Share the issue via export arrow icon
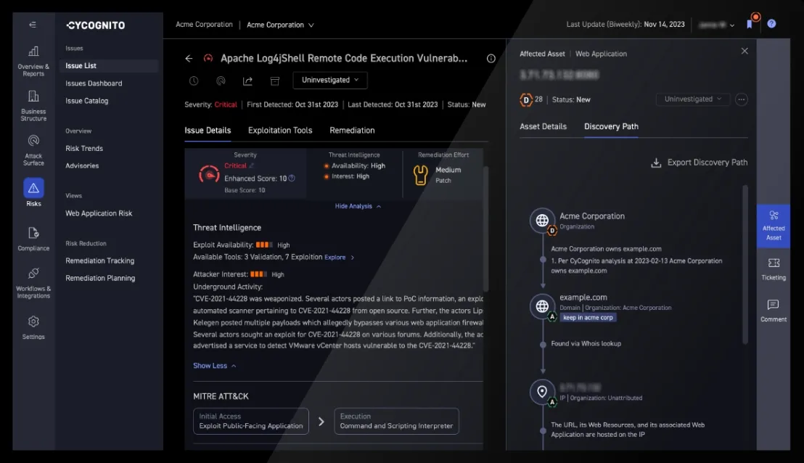The height and width of the screenshot is (463, 804). pyautogui.click(x=247, y=81)
